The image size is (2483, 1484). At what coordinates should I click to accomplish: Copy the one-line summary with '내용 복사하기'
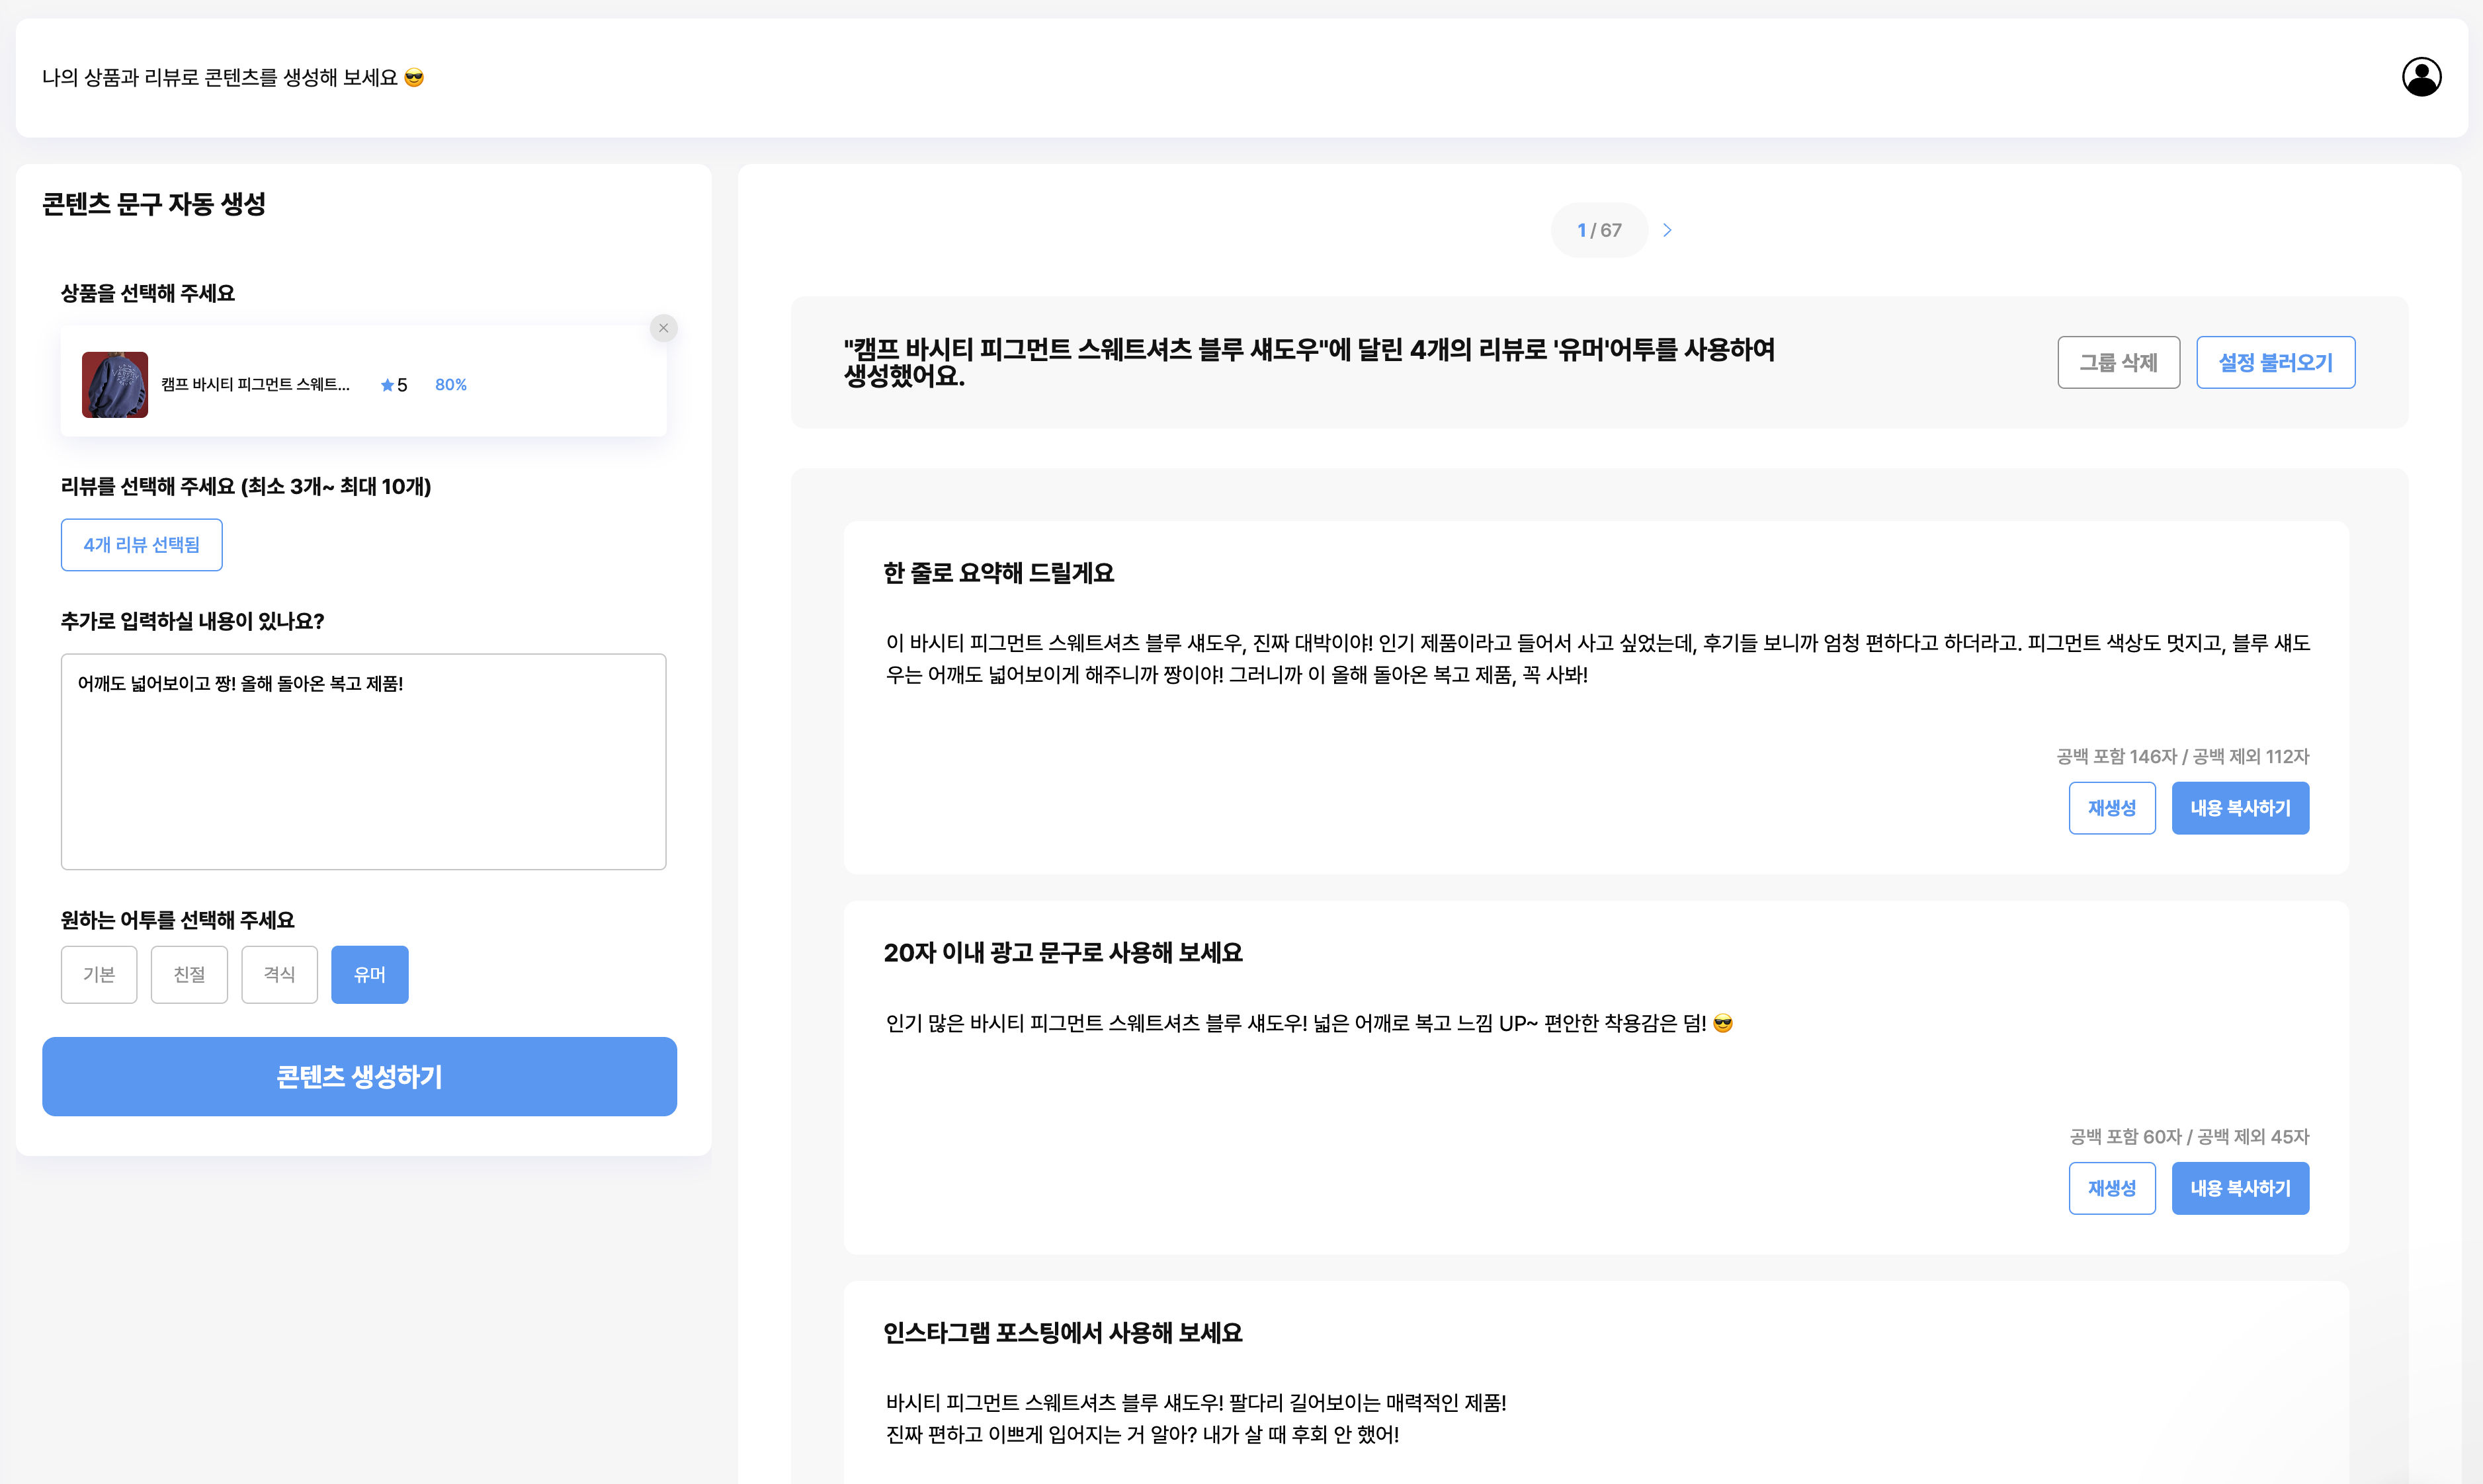point(2240,808)
